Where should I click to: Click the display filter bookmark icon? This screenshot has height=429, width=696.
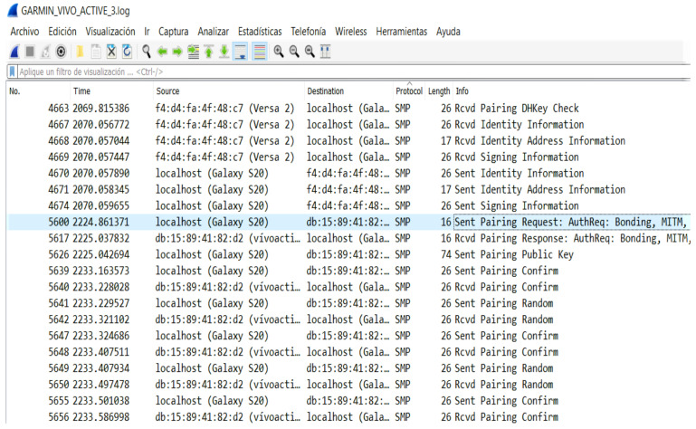tap(13, 71)
